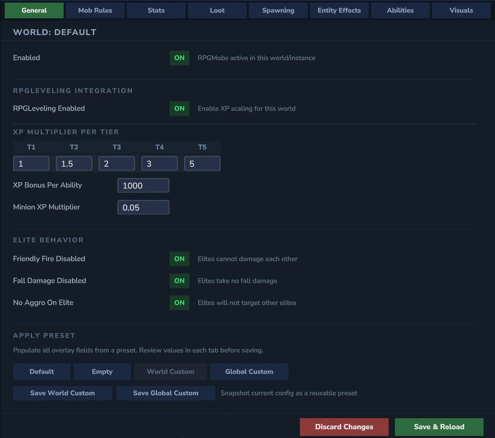Click the T3 column header
Viewport: 495px width, 438px height.
(117, 147)
